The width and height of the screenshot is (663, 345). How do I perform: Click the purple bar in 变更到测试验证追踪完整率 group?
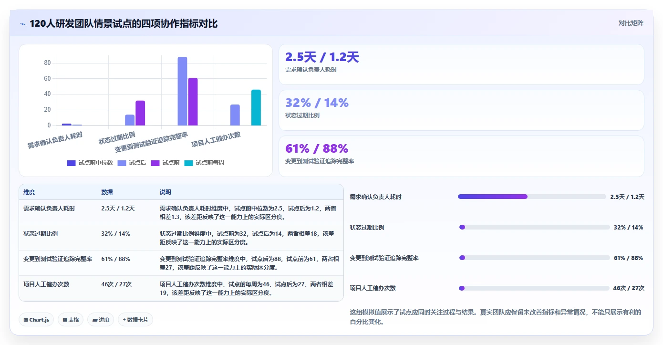tap(193, 102)
